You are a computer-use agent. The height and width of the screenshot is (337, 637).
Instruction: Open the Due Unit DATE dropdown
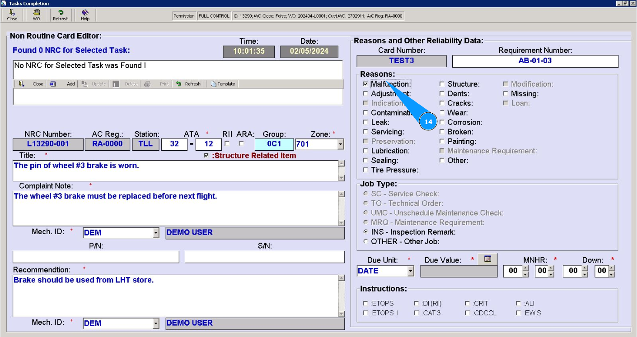click(410, 271)
